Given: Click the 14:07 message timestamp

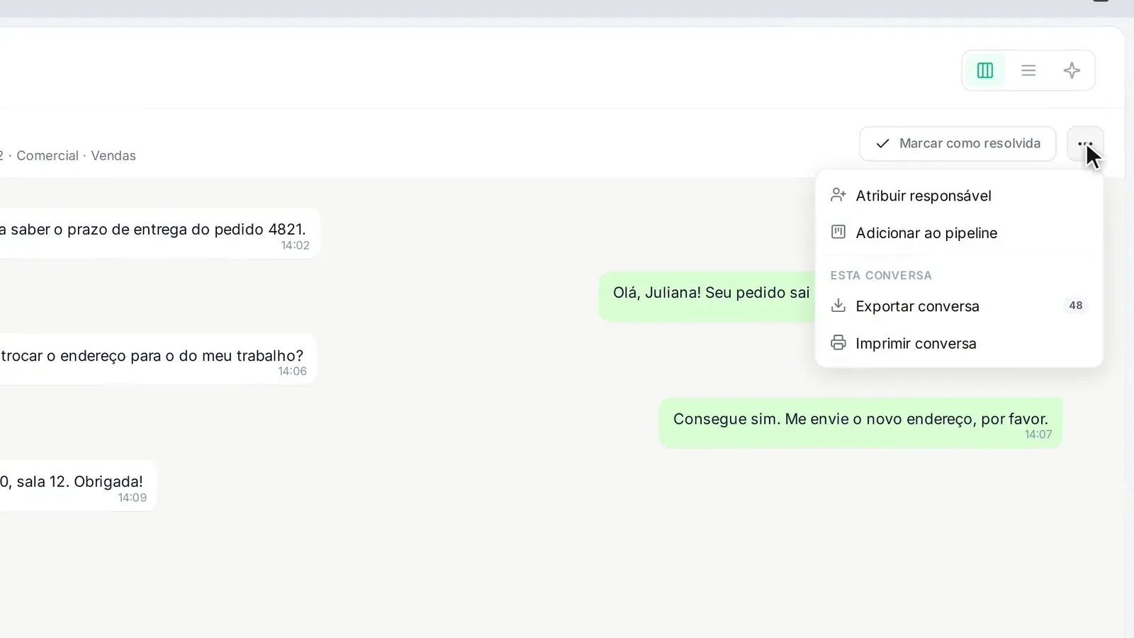Looking at the screenshot, I should pyautogui.click(x=1038, y=435).
